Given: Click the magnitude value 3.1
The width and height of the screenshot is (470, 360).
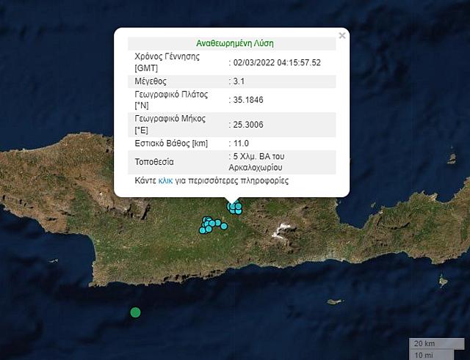Looking at the screenshot, I should 239,81.
